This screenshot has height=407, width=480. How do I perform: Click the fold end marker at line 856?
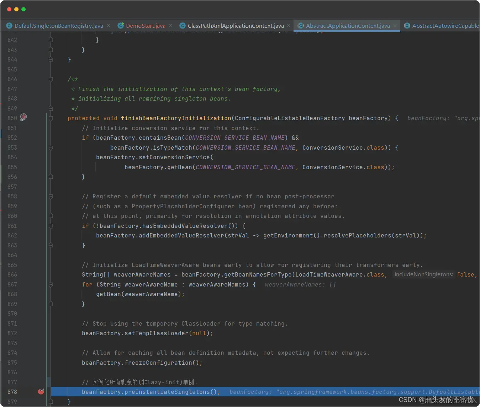pos(51,177)
